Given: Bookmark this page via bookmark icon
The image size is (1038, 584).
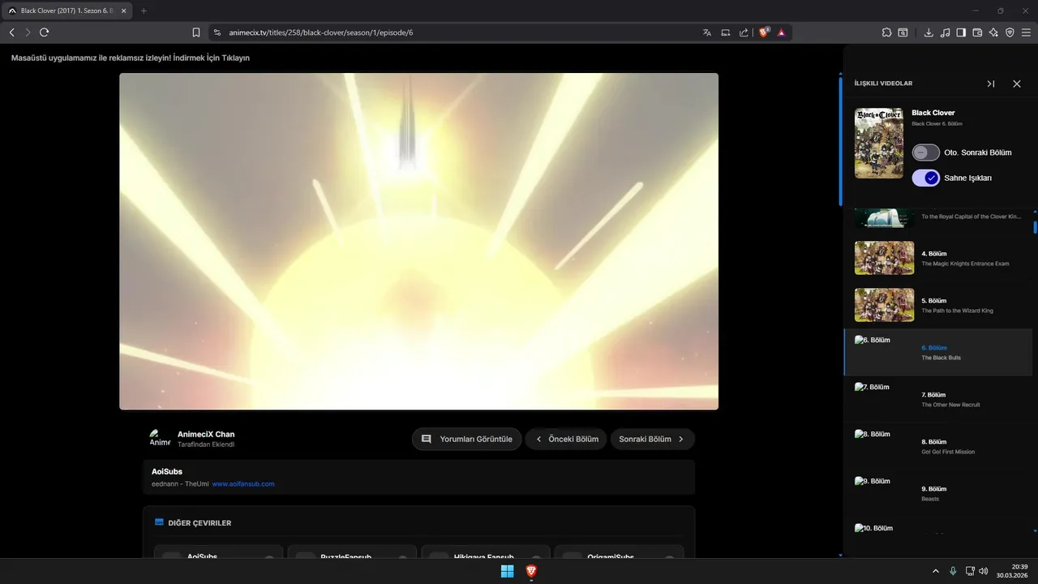Looking at the screenshot, I should tap(196, 32).
